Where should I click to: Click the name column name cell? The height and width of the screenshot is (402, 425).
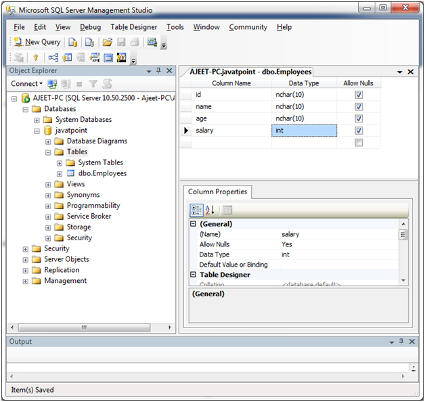(231, 106)
